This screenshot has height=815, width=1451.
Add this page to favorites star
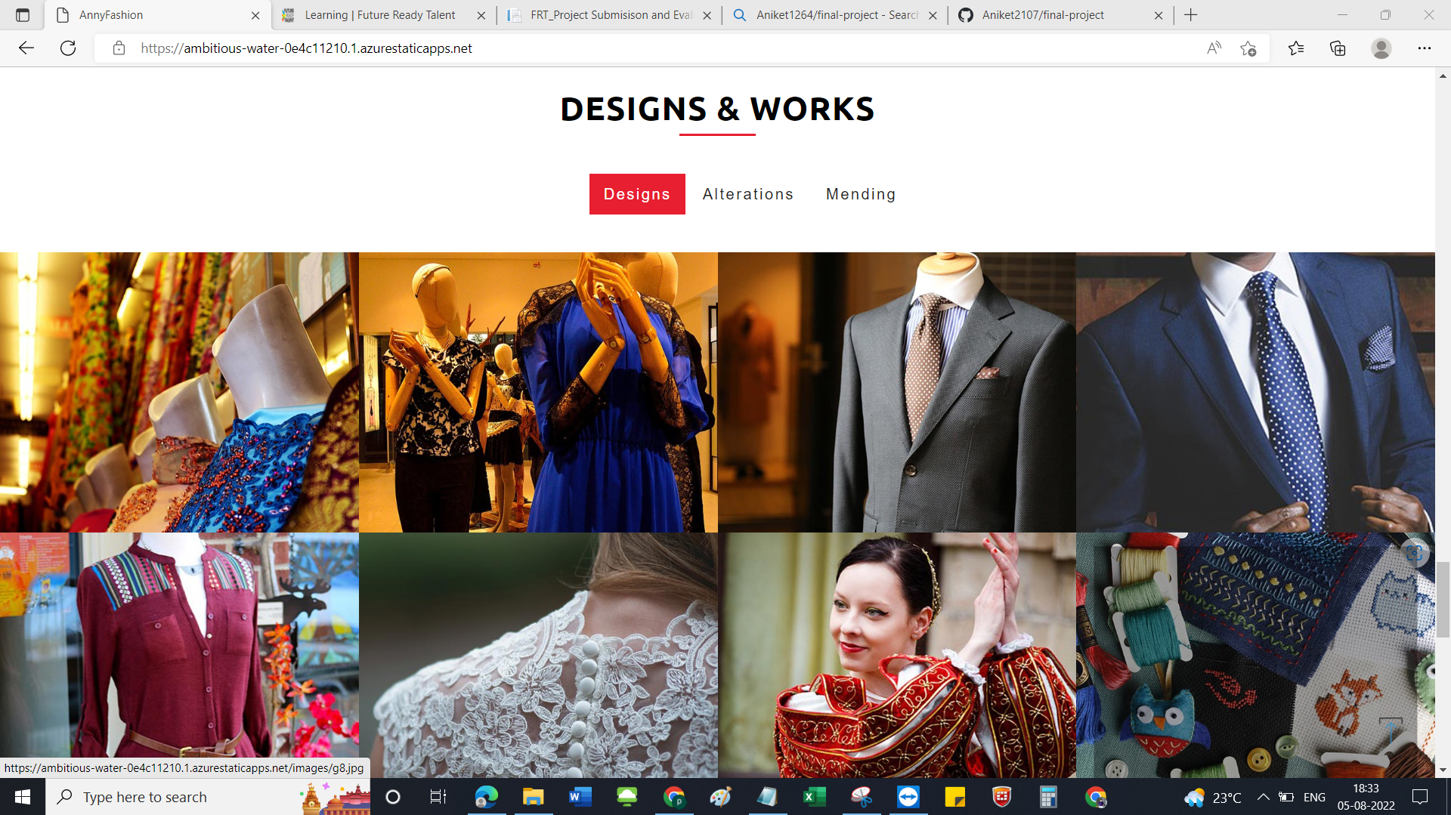pyautogui.click(x=1248, y=48)
